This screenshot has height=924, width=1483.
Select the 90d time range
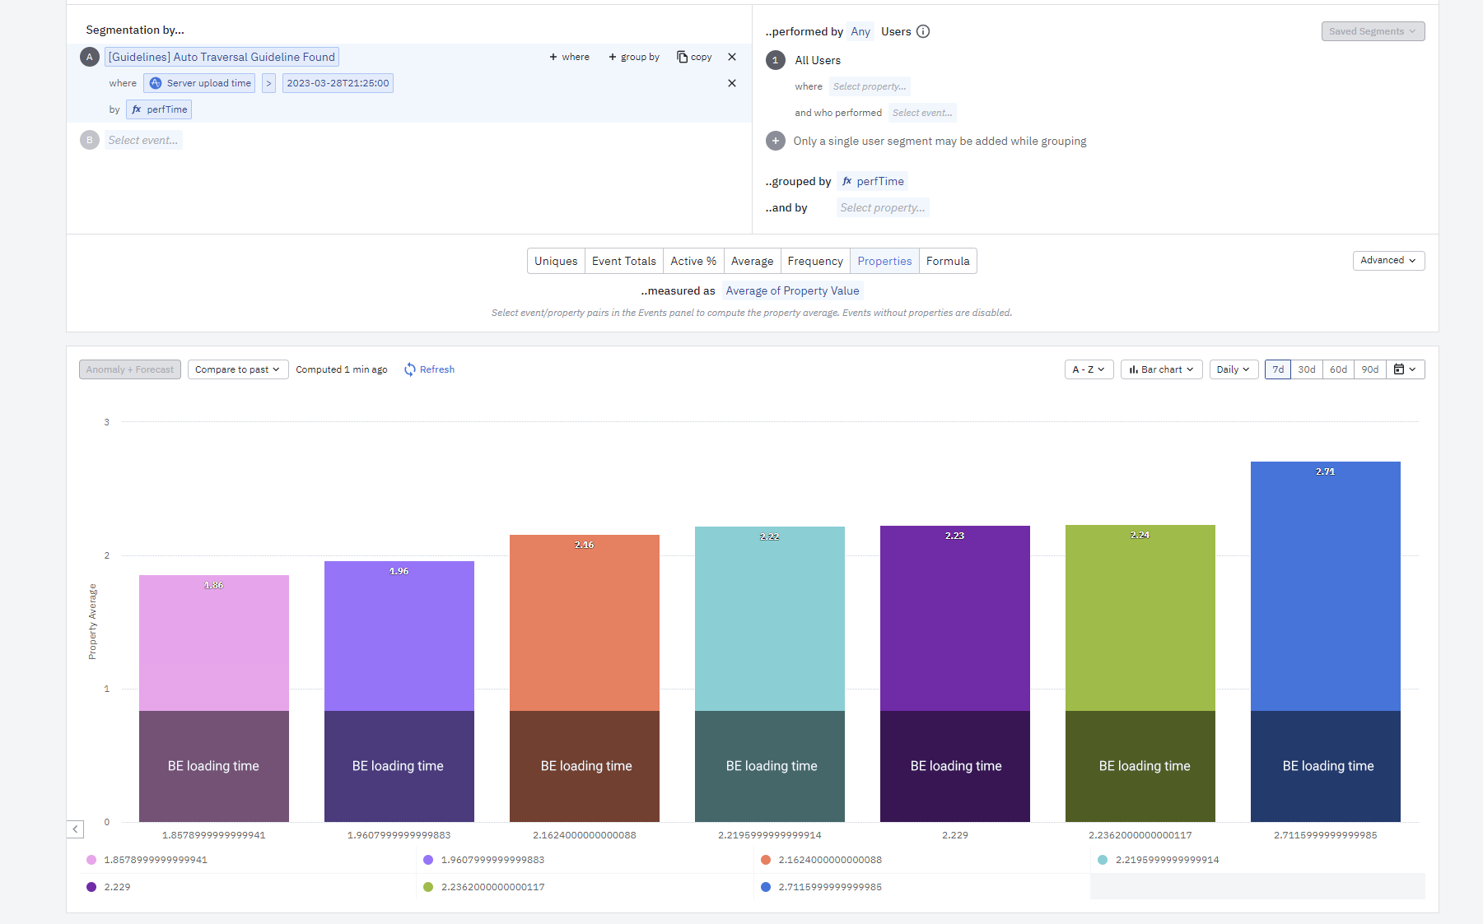tap(1369, 369)
